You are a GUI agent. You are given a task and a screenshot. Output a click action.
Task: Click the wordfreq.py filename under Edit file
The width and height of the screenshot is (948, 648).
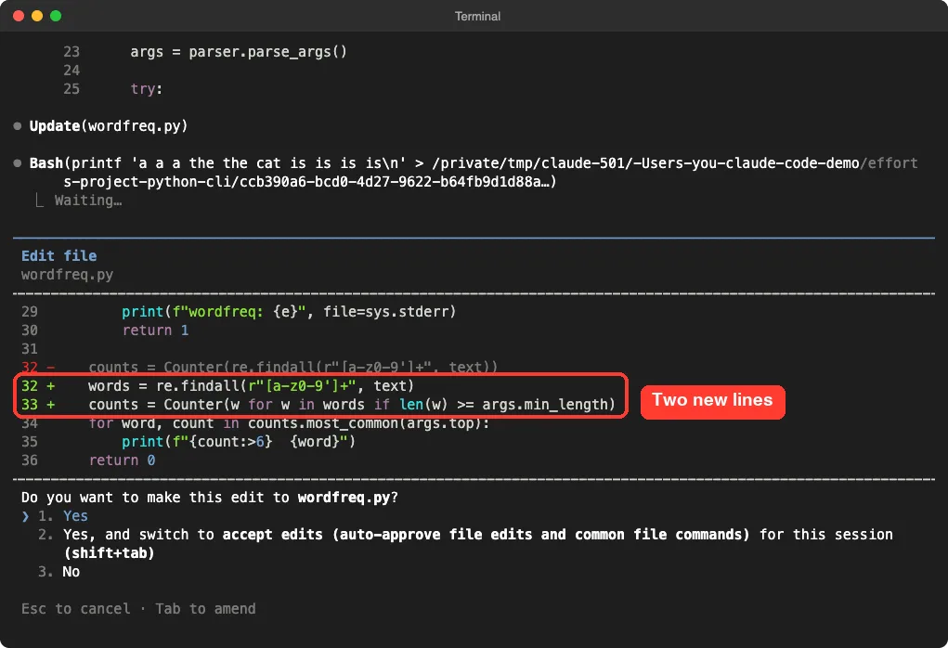tap(67, 275)
